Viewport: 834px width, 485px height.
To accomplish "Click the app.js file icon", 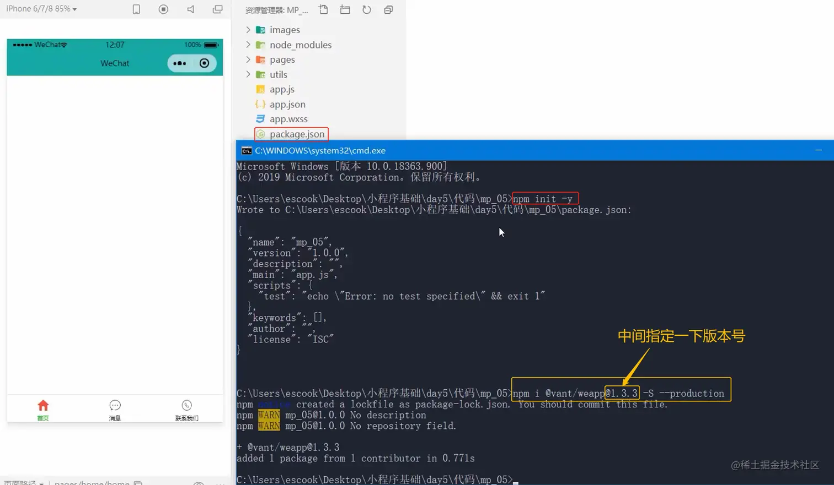I will (260, 89).
